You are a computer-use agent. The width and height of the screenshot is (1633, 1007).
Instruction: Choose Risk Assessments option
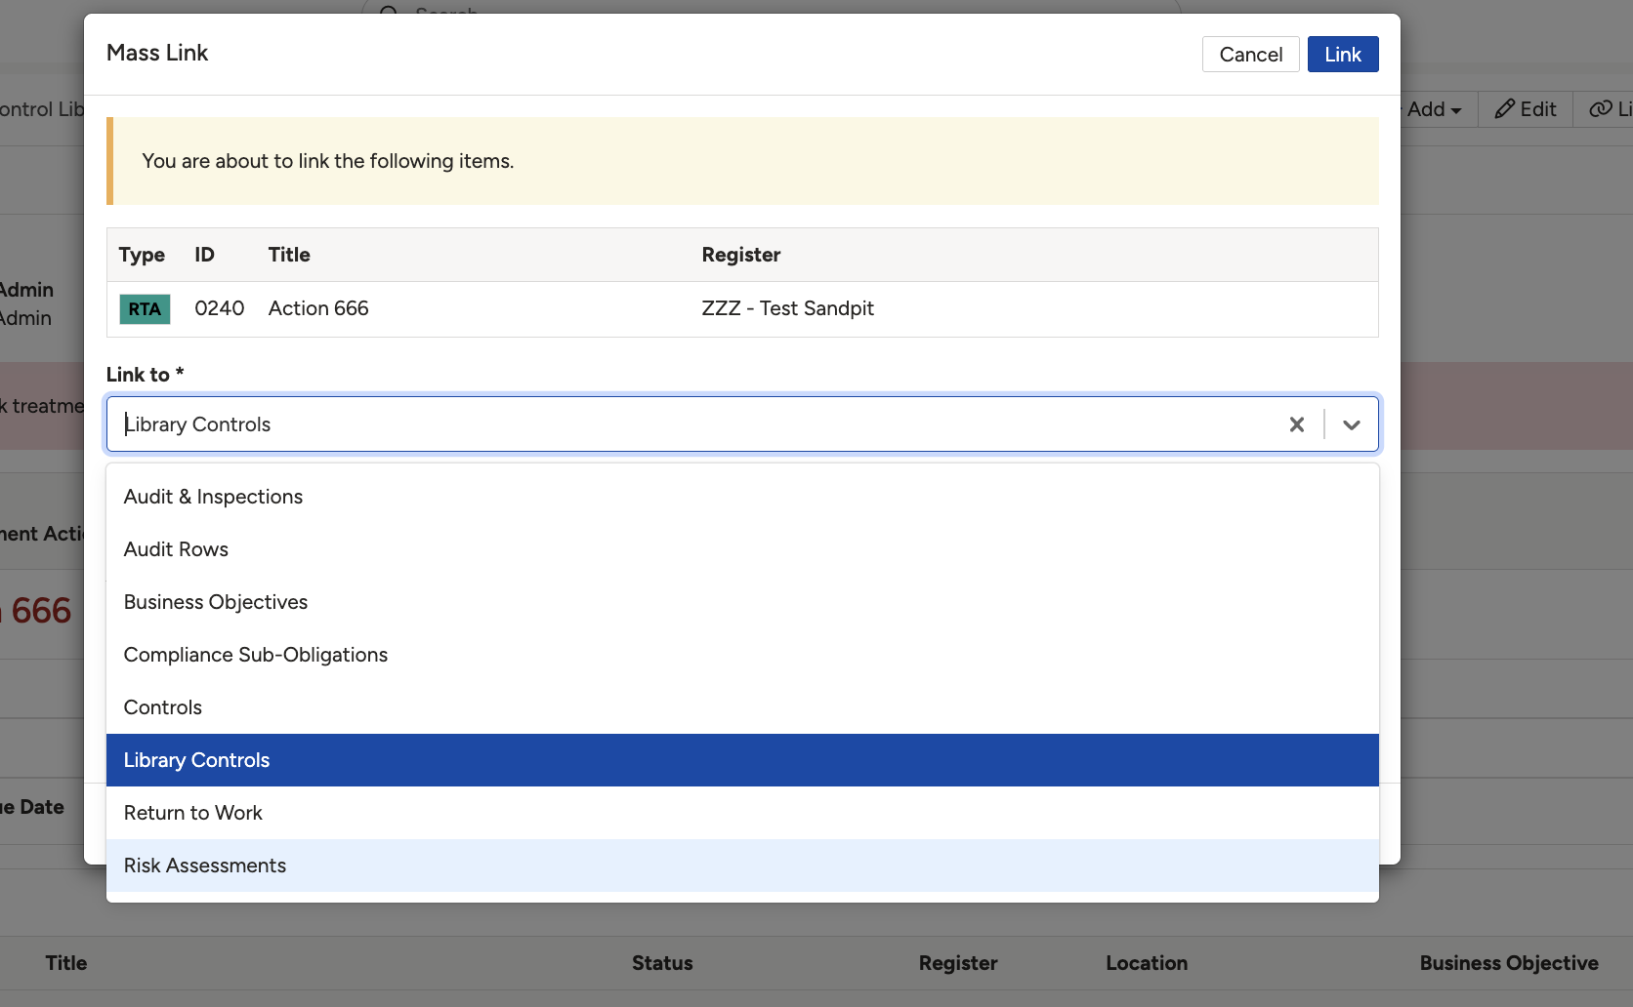click(x=742, y=866)
